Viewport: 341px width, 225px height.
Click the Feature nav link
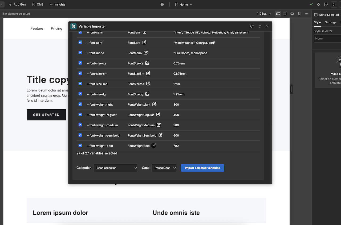(37, 28)
